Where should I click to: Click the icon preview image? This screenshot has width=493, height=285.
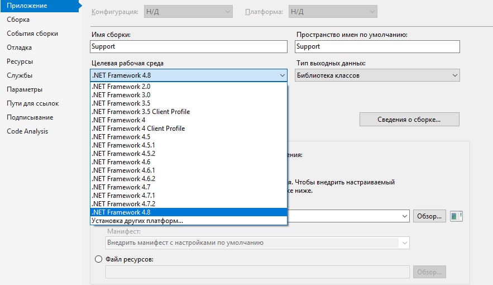click(456, 216)
